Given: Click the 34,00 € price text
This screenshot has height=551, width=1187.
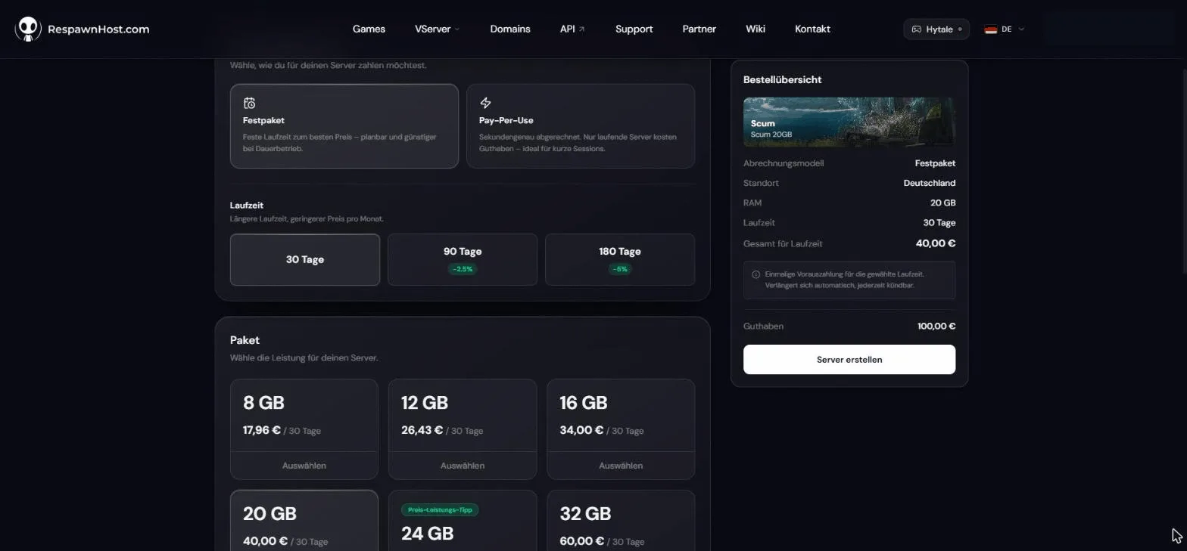Looking at the screenshot, I should tap(581, 430).
